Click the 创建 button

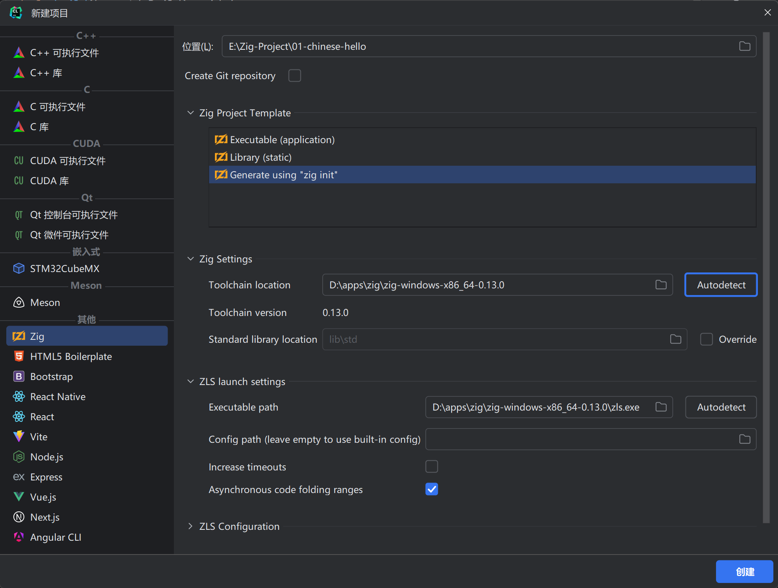[x=744, y=572]
